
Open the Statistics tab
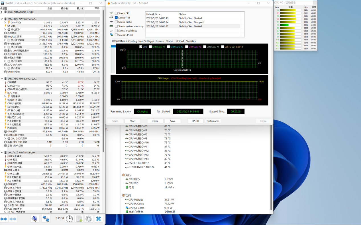[191, 41]
